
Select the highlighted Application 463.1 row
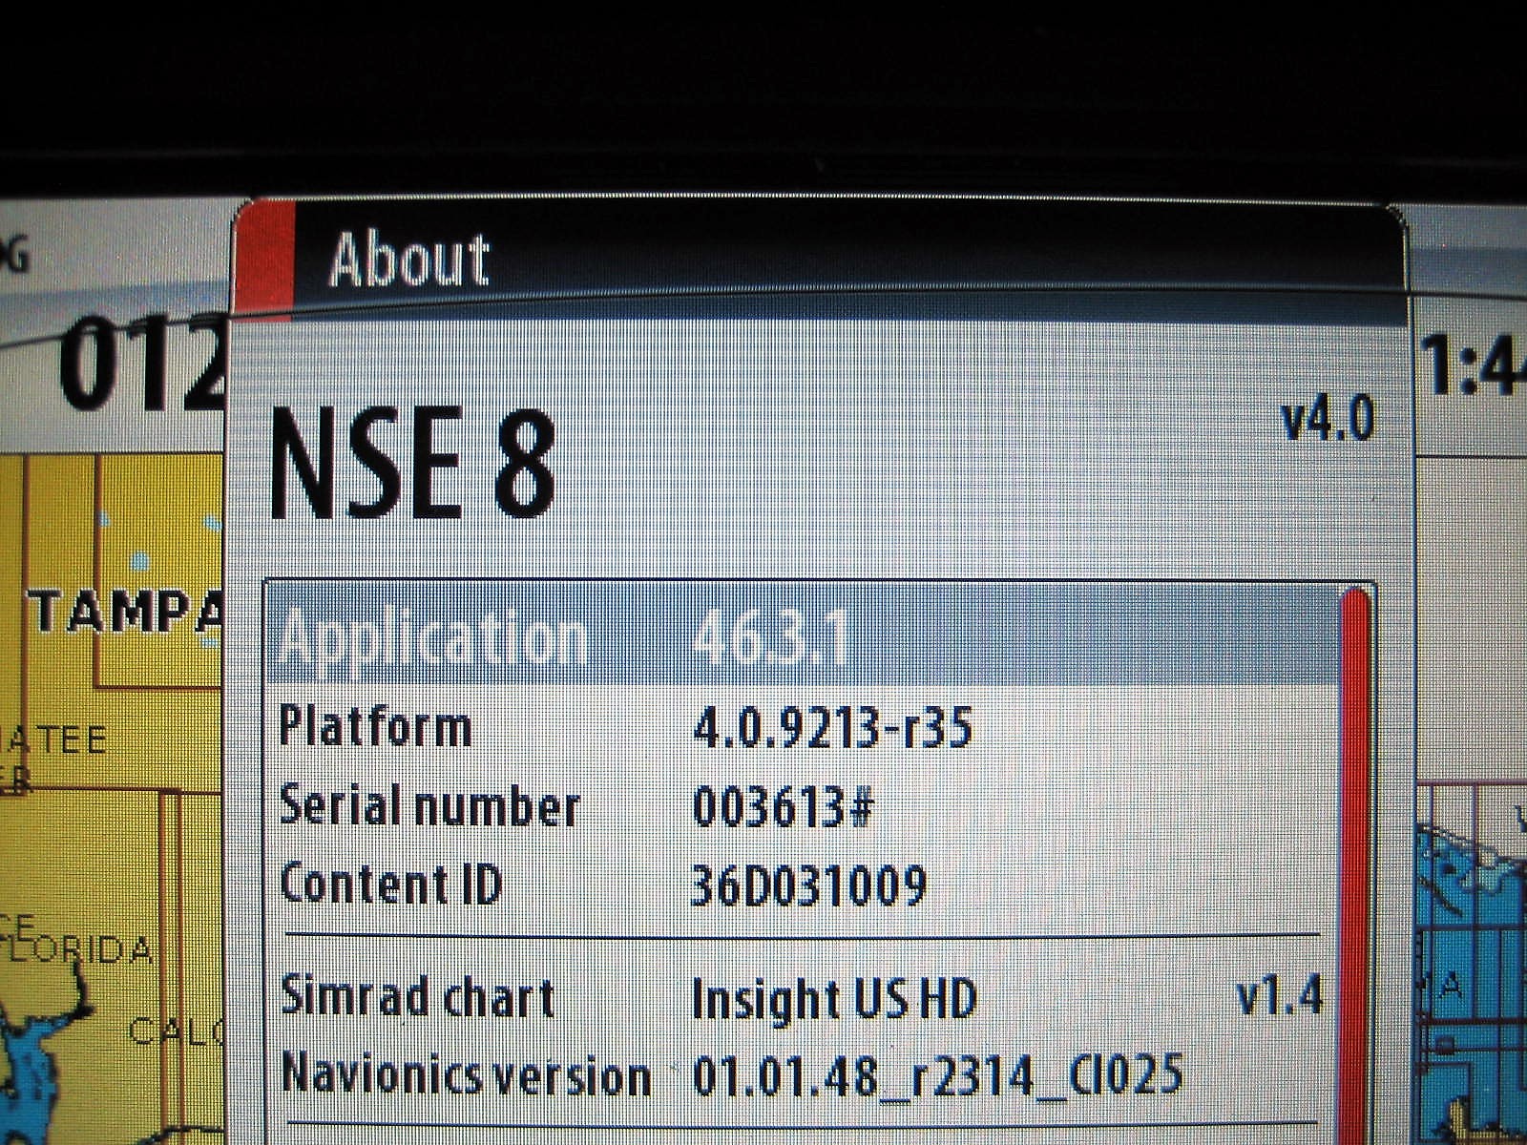pos(802,635)
